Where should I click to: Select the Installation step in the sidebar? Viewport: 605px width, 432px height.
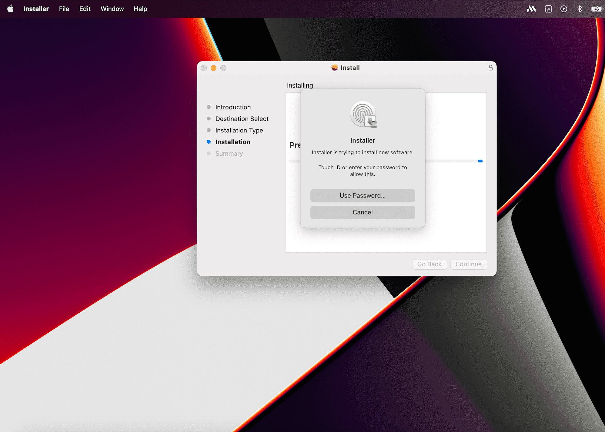(232, 142)
